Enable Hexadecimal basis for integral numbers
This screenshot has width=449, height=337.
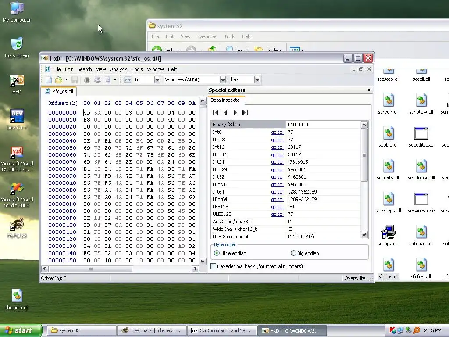(x=257, y=266)
